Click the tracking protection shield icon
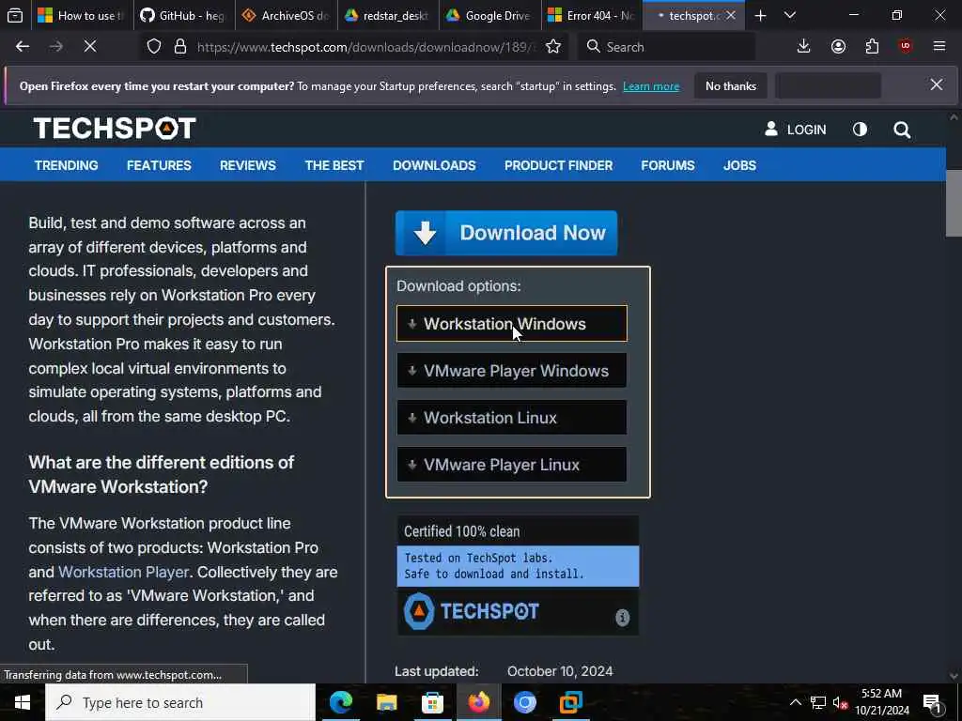962x721 pixels. (154, 47)
